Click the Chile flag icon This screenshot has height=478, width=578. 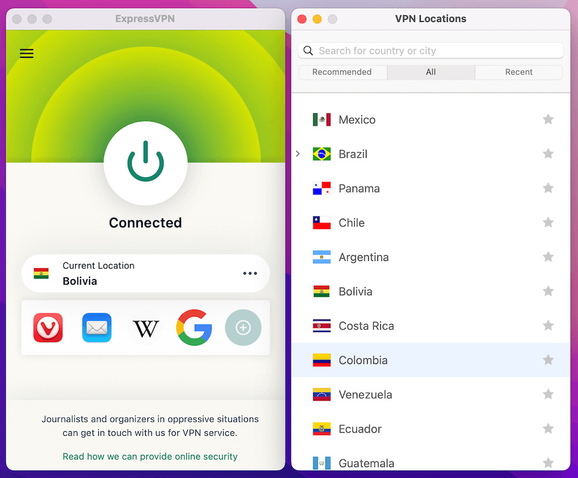click(x=322, y=223)
